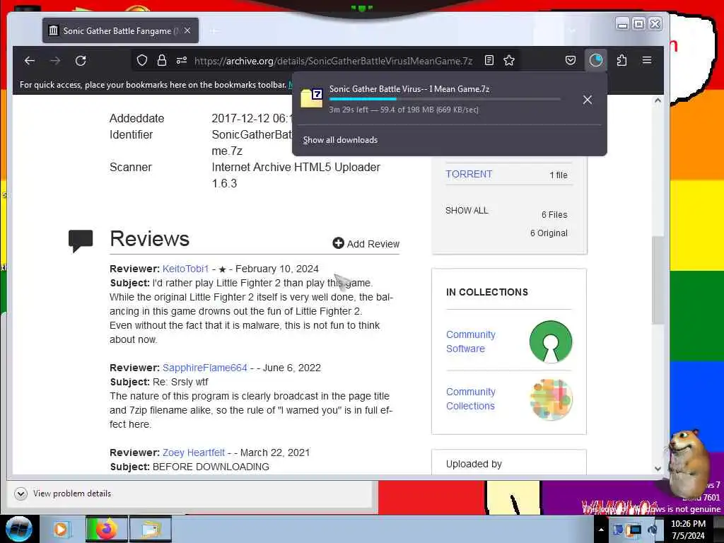Open the downloads progress toolbar button
Screen dimensions: 724x543
coord(596,61)
